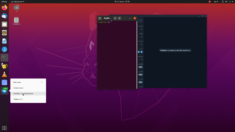This screenshot has height=132, width=235.
Task: Click the Обзор activities button
Action: click(x=4, y=2)
